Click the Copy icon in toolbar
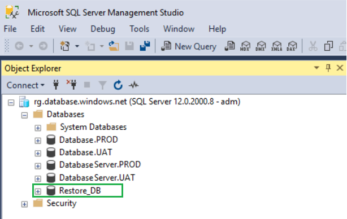 (328, 46)
